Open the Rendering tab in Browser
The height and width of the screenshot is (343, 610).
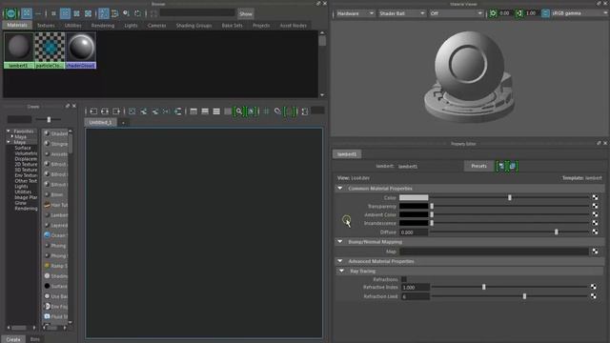coord(103,26)
